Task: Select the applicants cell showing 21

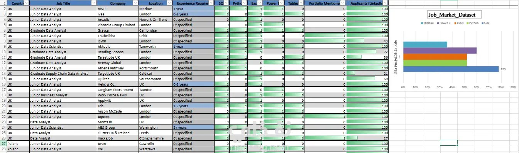Action: point(367,73)
